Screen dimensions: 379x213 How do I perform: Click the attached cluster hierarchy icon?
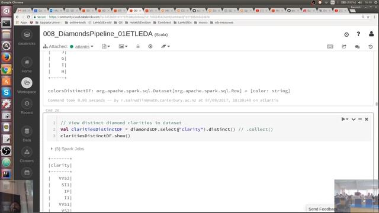(x=45, y=46)
